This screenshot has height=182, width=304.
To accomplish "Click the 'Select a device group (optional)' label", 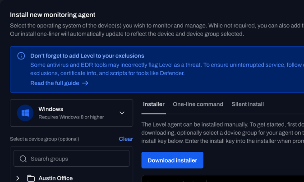I will [45, 139].
